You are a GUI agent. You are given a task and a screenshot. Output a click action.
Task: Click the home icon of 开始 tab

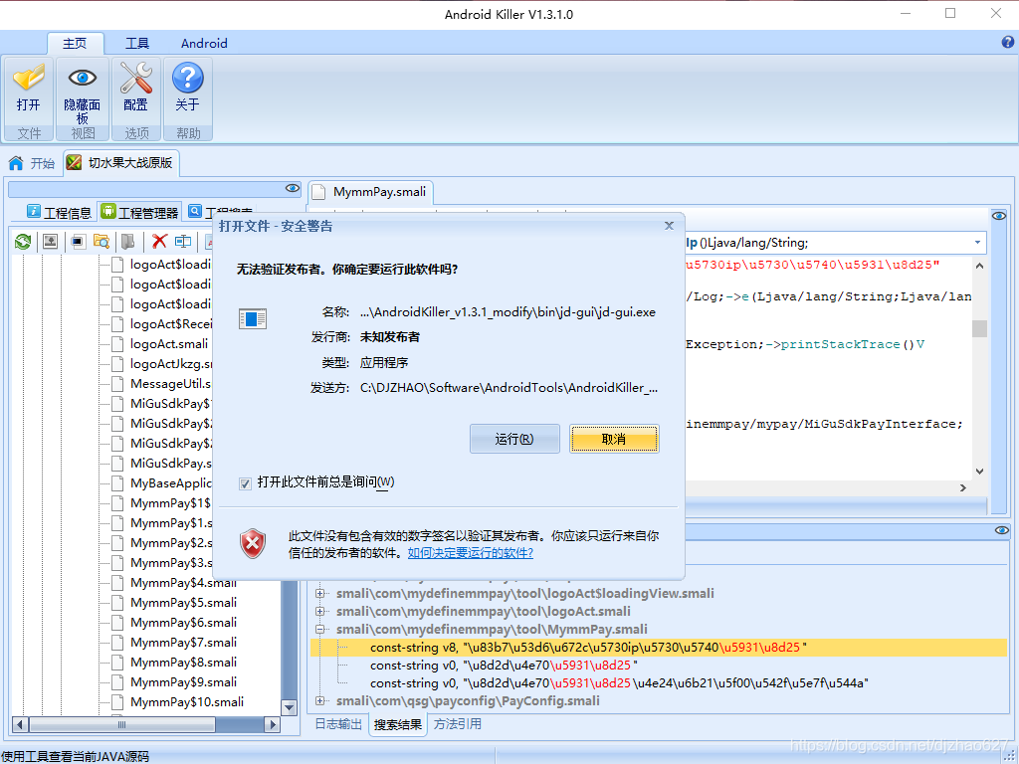click(x=16, y=163)
